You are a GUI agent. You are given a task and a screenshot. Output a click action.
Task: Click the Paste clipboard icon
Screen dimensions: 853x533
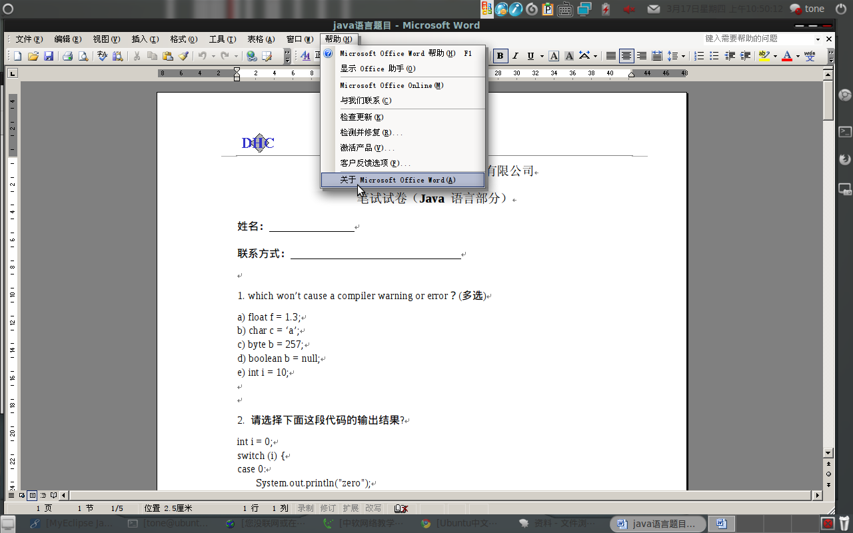167,57
